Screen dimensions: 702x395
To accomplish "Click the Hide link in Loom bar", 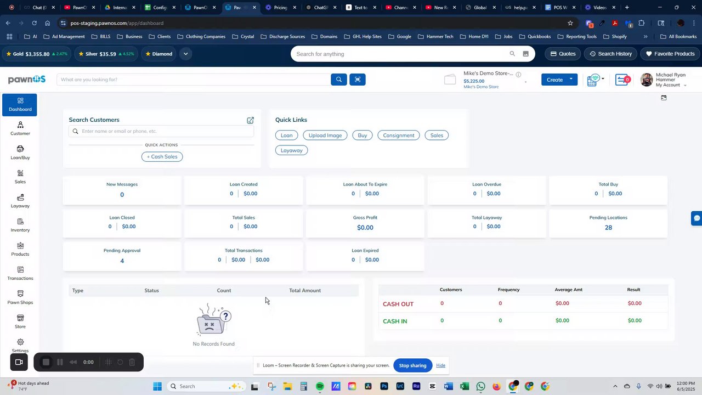I will click(x=440, y=365).
